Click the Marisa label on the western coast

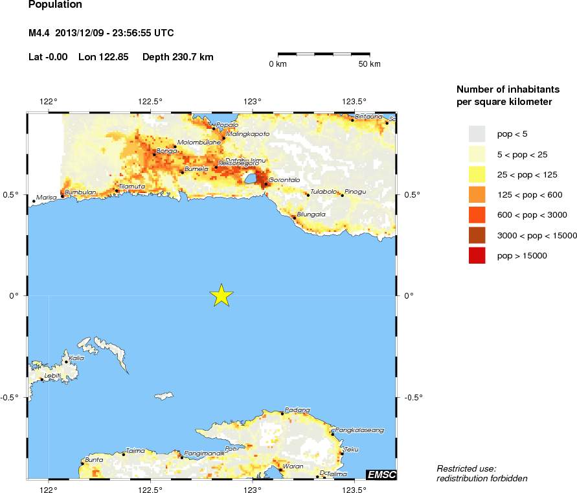point(47,198)
